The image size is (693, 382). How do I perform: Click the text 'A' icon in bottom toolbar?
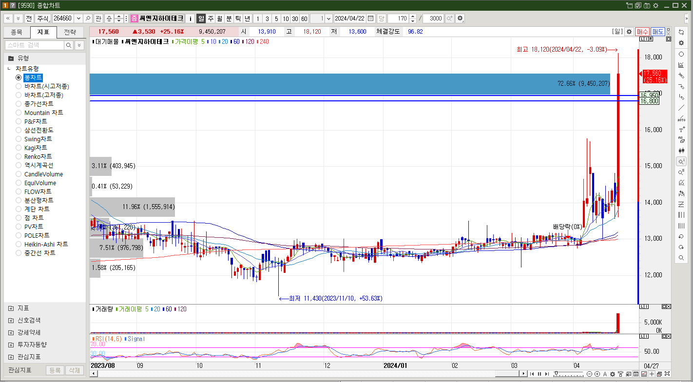605,374
